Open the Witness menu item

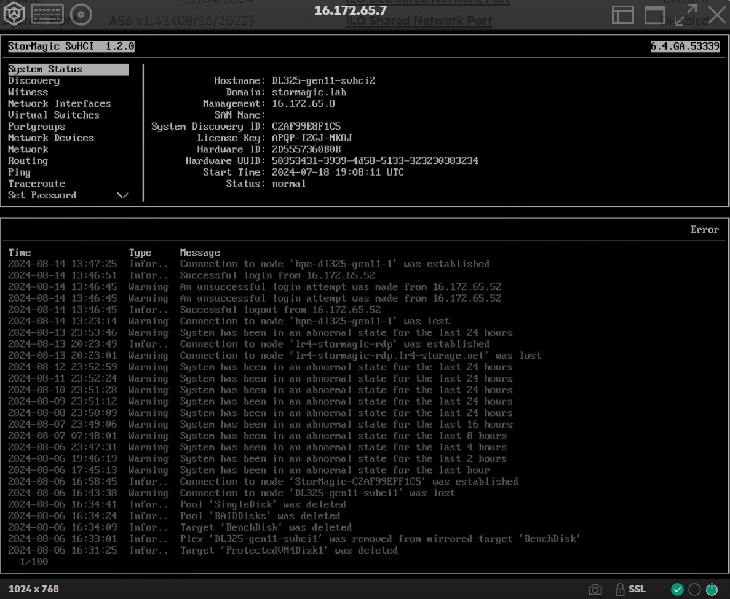coord(28,92)
